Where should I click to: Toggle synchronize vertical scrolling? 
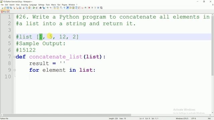click(x=54, y=8)
